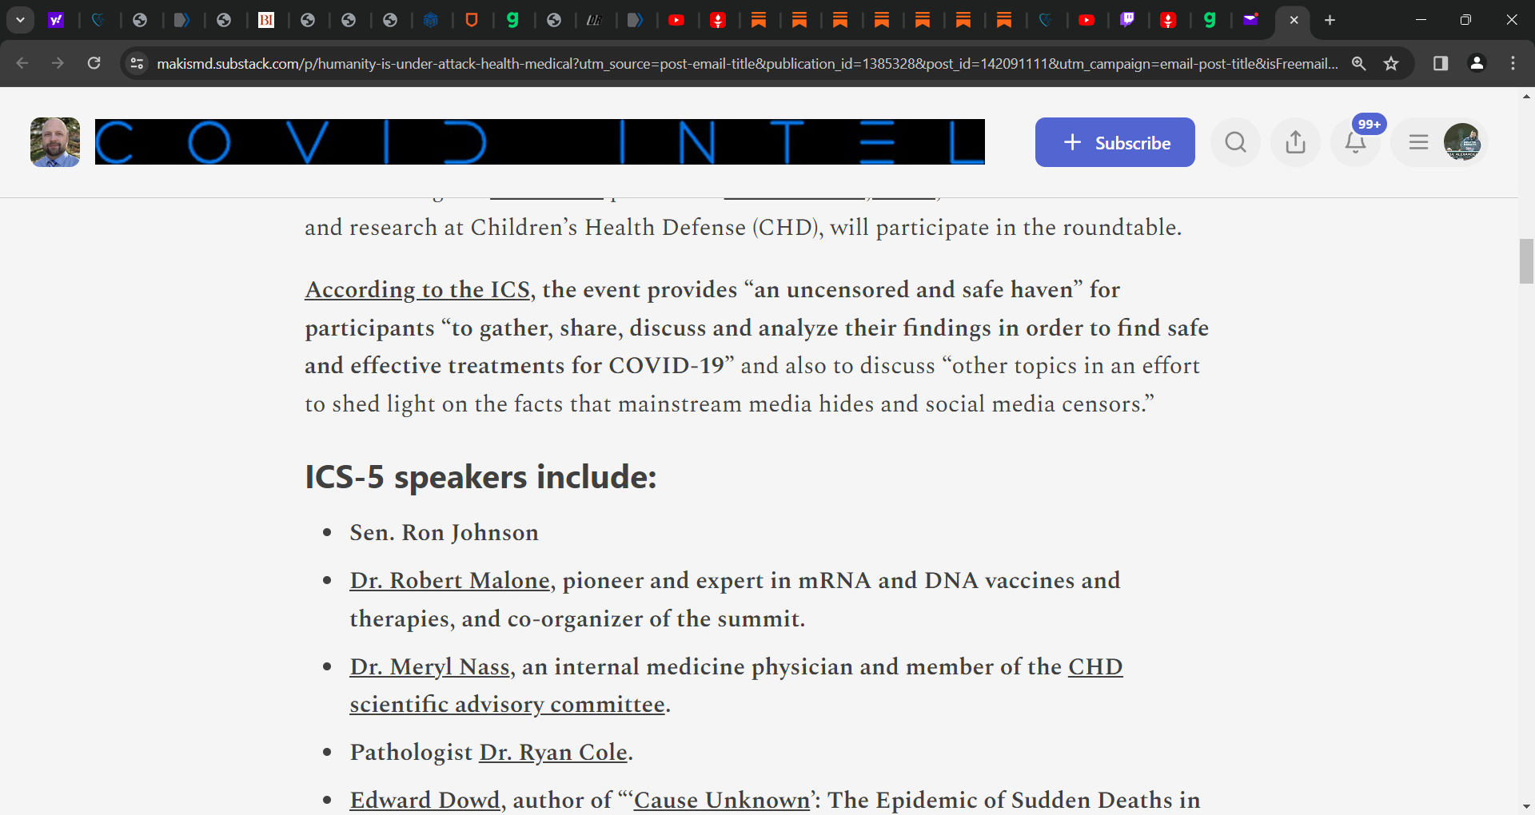Screen dimensions: 1535x815
Task: Click the scrollbar down arrow
Action: (x=1526, y=807)
